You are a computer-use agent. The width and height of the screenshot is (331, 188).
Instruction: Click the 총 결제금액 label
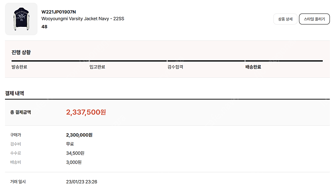coord(20,112)
